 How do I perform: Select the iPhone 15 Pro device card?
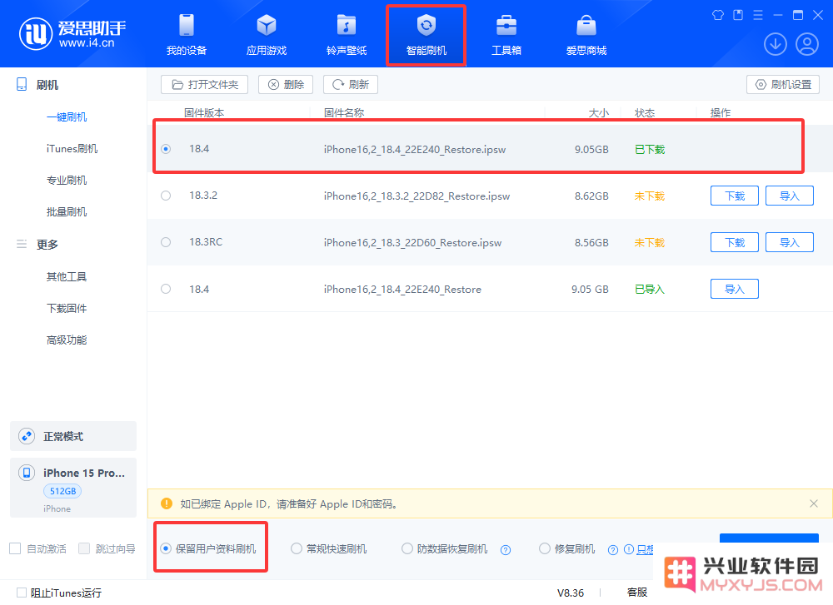(73, 488)
